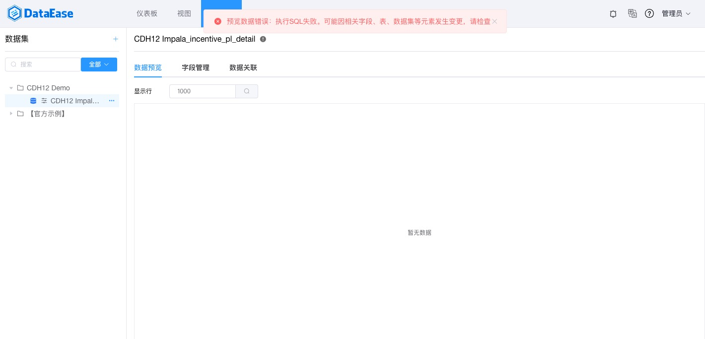The image size is (705, 339).
Task: Open the 视图 menu item
Action: point(184,13)
